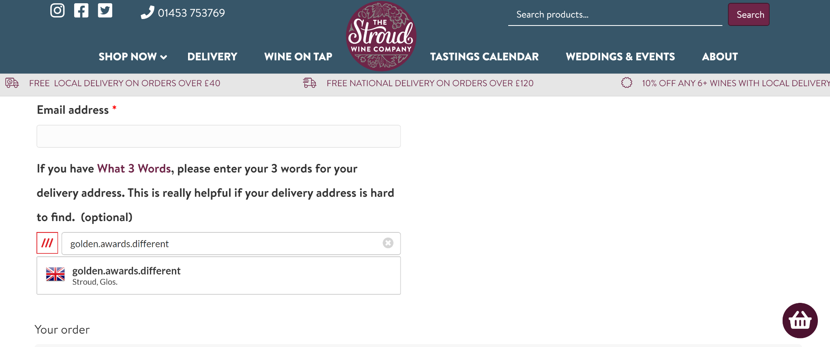Click the local delivery van icon

pyautogui.click(x=12, y=83)
